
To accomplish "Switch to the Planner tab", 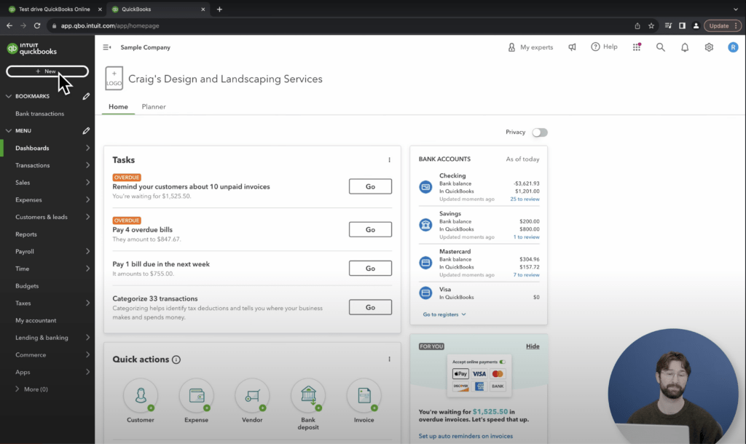I will point(154,106).
